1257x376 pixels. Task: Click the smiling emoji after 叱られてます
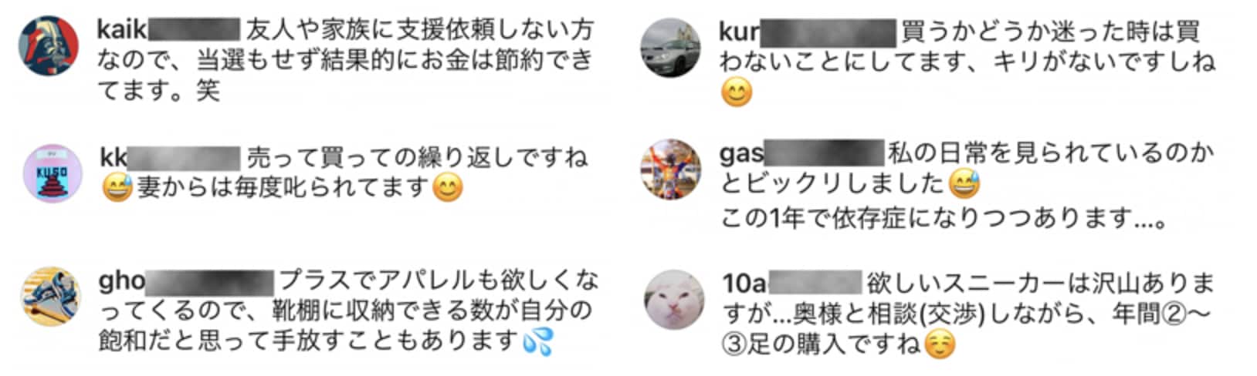pyautogui.click(x=448, y=187)
